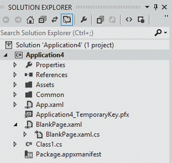The height and width of the screenshot is (163, 172).
Task: Select Solution 'Application4' root node
Action: pyautogui.click(x=65, y=45)
